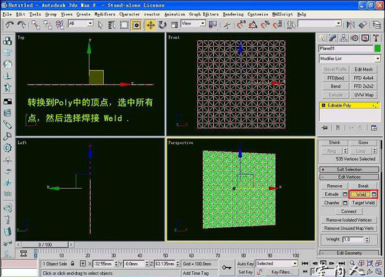The width and height of the screenshot is (385, 277).
Task: Open the Layer Manager icon
Action: pos(377,25)
